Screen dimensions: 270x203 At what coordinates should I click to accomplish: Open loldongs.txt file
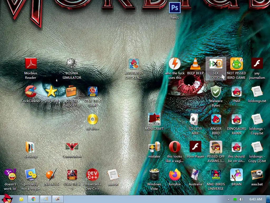point(257,91)
